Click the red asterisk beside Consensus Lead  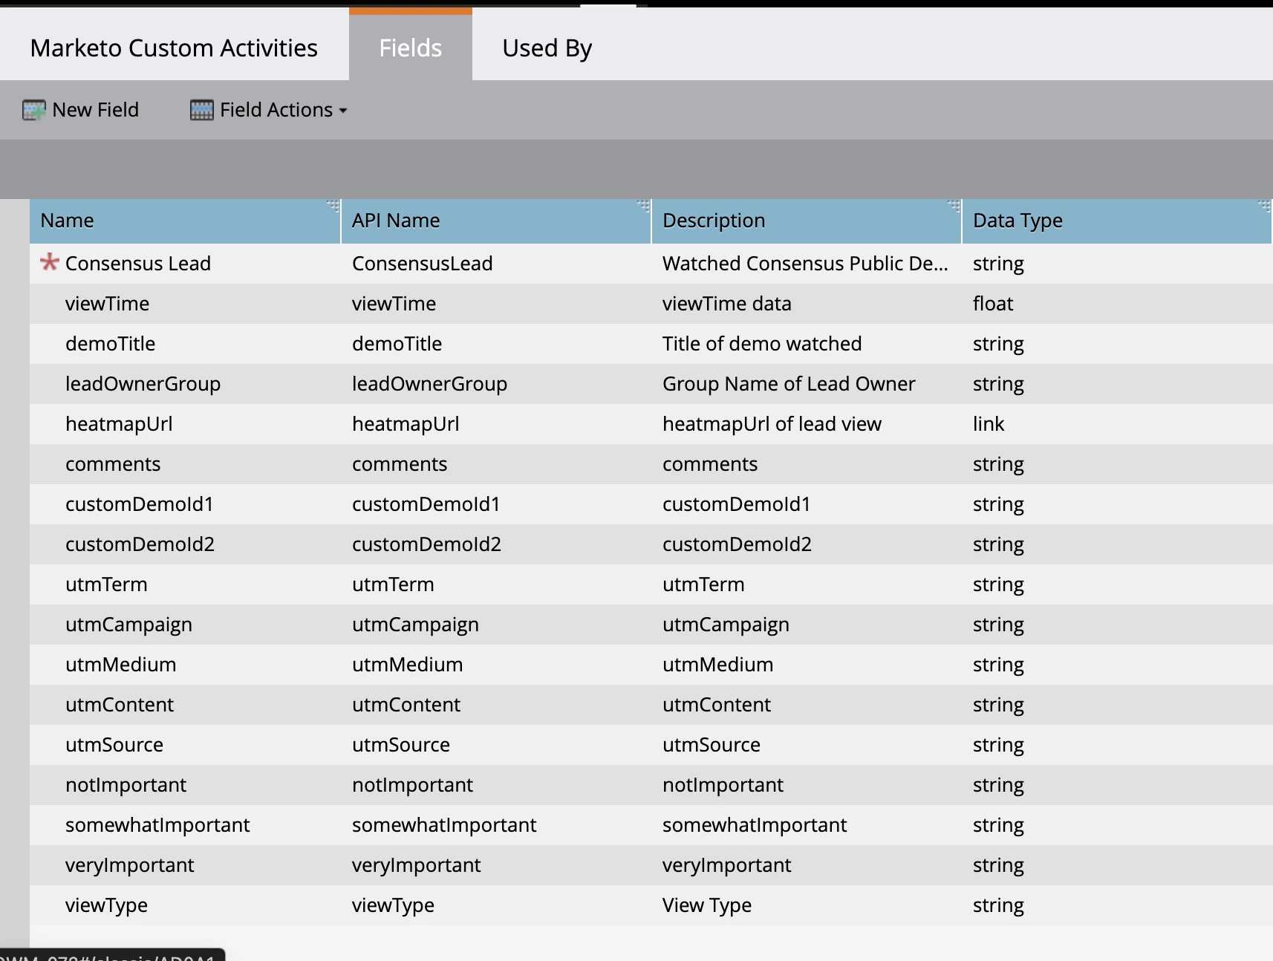[x=49, y=262]
